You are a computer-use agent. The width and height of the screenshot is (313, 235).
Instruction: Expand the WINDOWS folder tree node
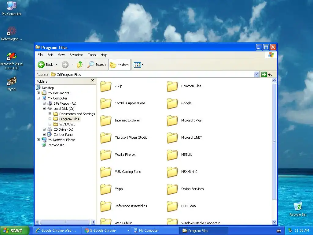50,124
